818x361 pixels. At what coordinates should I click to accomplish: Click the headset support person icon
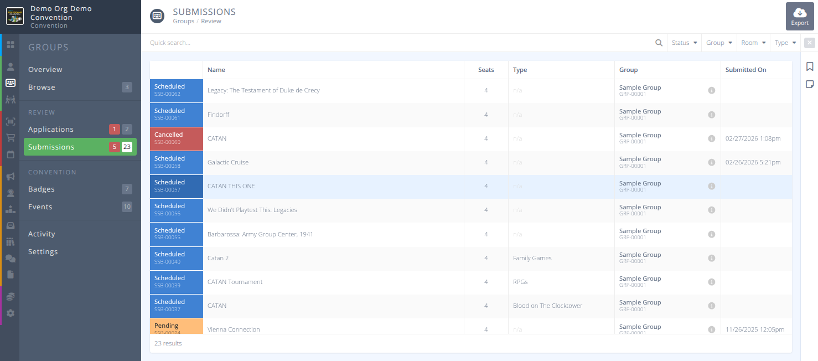coord(11,193)
